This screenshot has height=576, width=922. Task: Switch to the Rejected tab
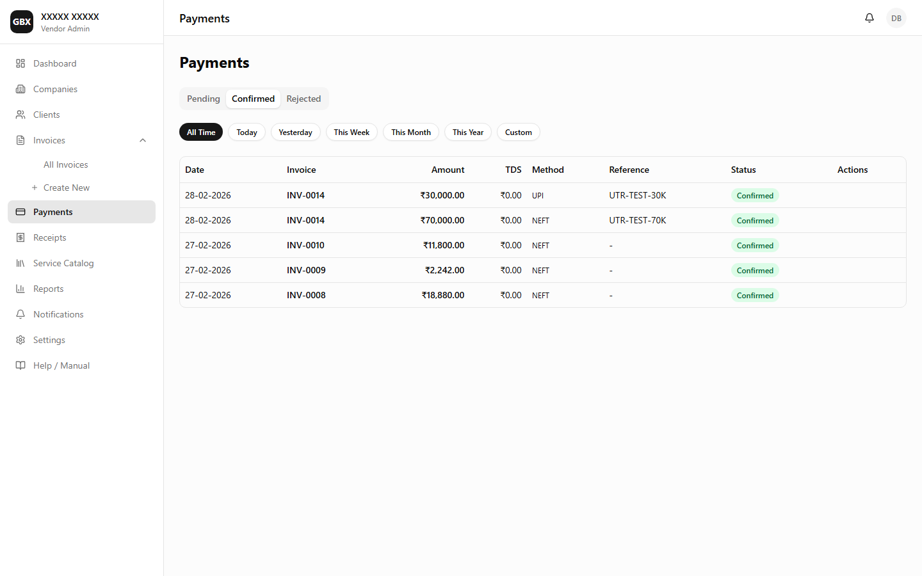tap(303, 99)
